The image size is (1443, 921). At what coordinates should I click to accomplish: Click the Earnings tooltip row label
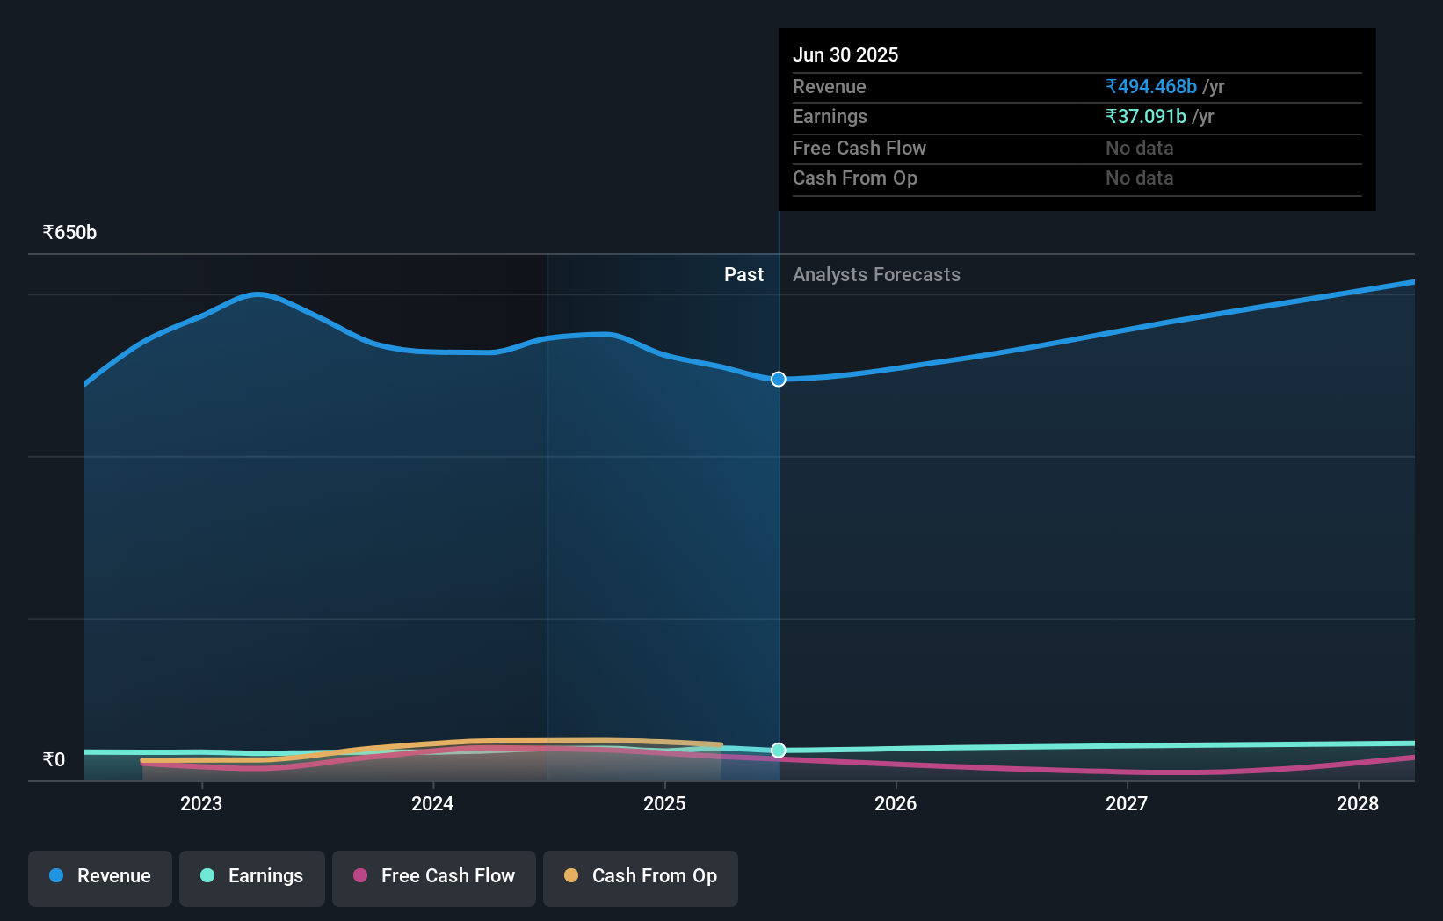point(830,116)
